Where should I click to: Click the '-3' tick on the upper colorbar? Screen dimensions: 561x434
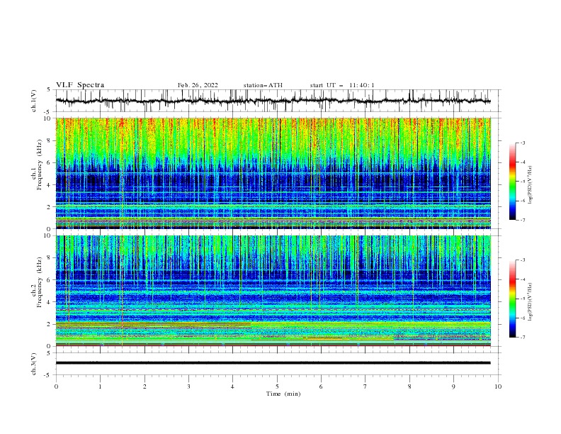pyautogui.click(x=523, y=143)
